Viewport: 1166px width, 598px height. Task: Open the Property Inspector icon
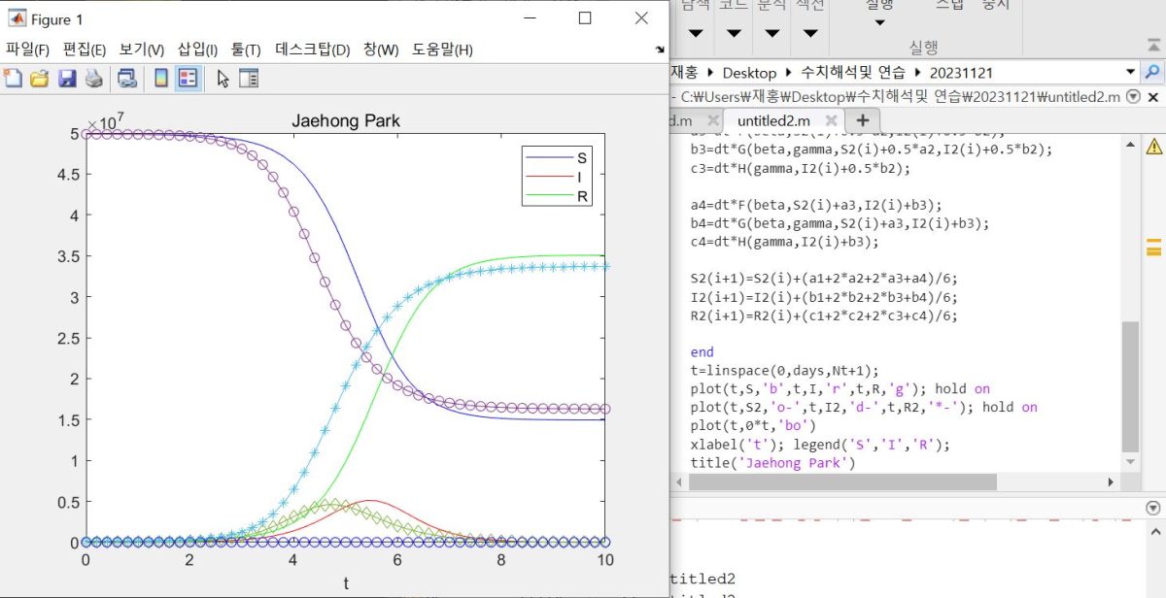250,79
